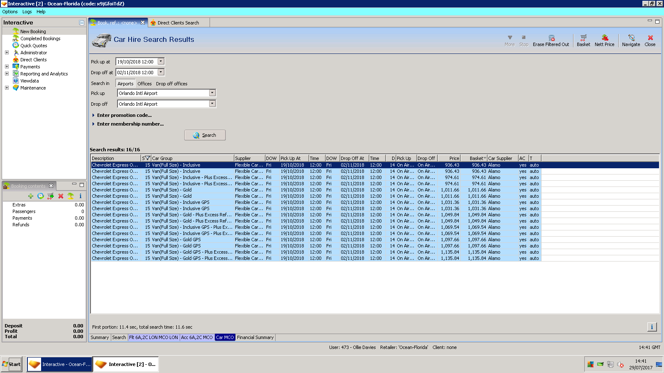Select the Airports search option

click(x=125, y=84)
